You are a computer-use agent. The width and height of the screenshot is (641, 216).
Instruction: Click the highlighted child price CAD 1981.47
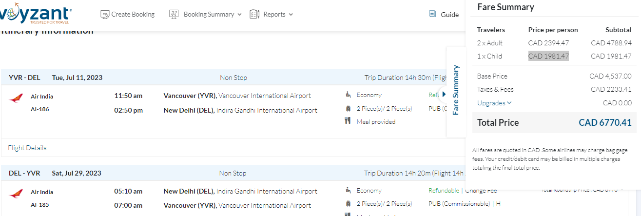(548, 56)
